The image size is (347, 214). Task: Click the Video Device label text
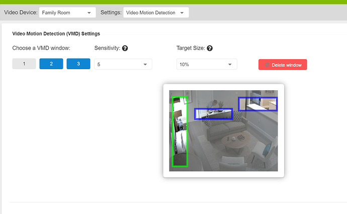click(20, 13)
